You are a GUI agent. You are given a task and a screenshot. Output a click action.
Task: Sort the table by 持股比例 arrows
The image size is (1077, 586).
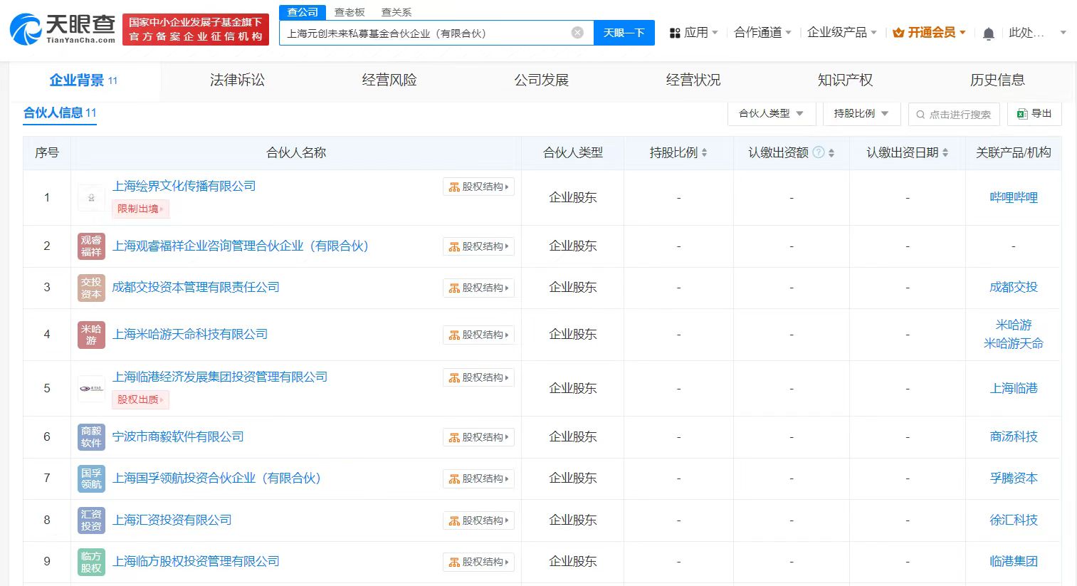click(x=705, y=152)
